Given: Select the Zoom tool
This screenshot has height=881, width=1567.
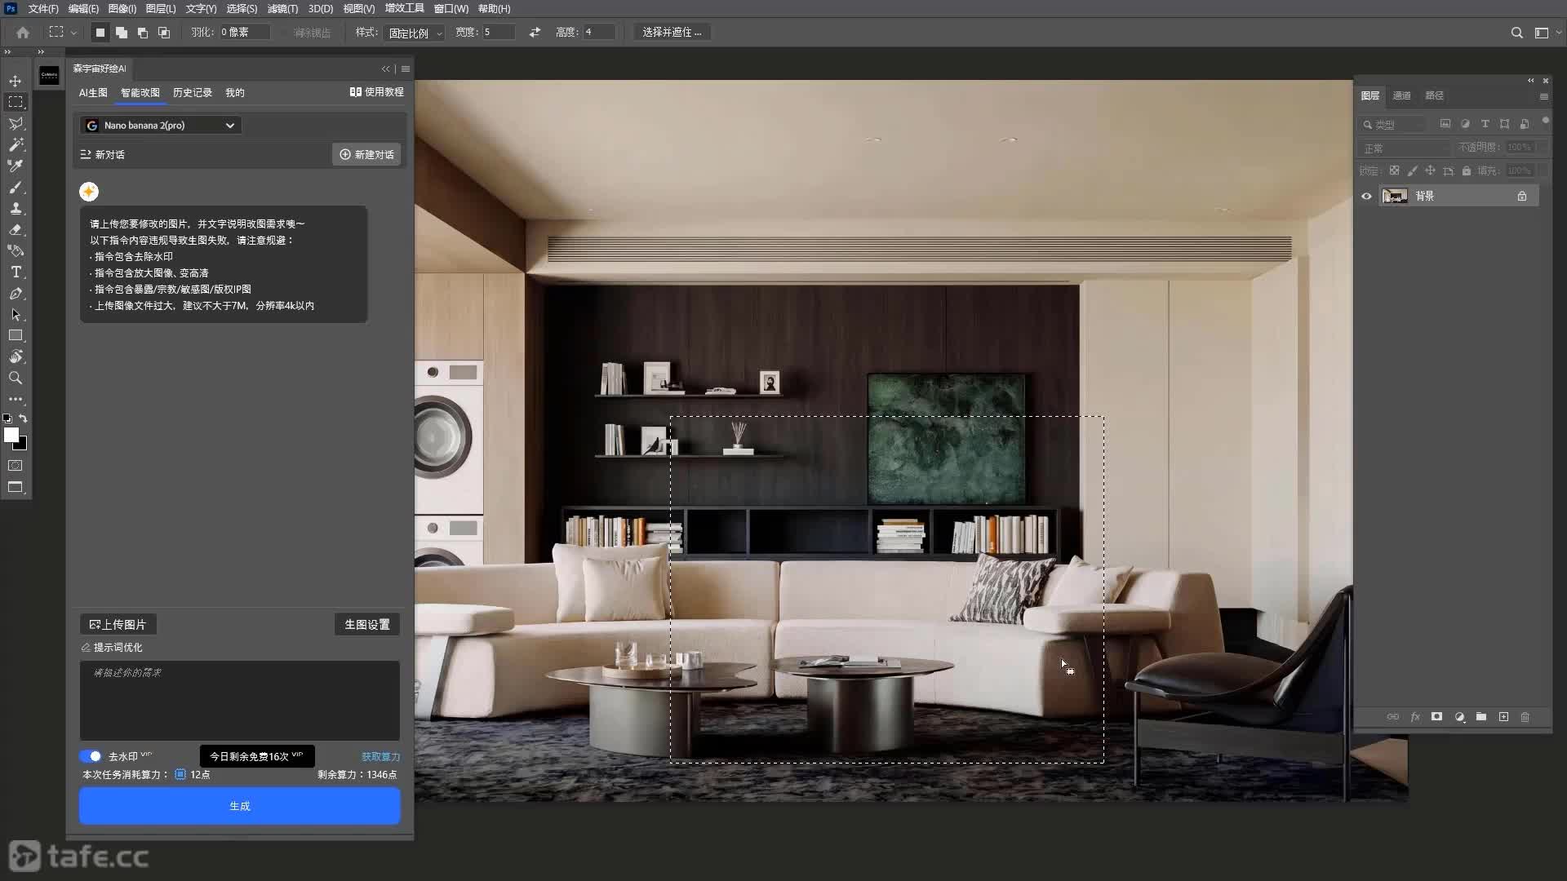Looking at the screenshot, I should coord(16,378).
